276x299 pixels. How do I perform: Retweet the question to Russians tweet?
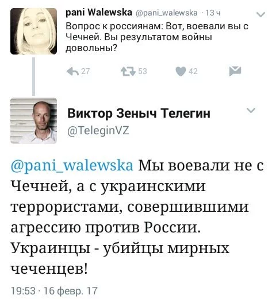tap(128, 71)
